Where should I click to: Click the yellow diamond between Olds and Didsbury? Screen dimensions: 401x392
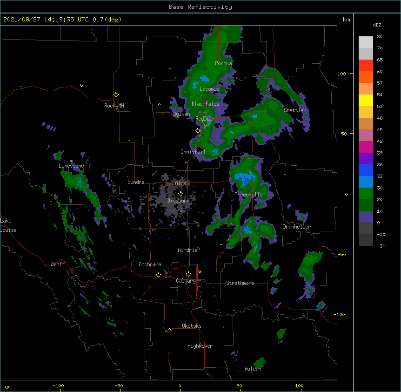coord(180,194)
